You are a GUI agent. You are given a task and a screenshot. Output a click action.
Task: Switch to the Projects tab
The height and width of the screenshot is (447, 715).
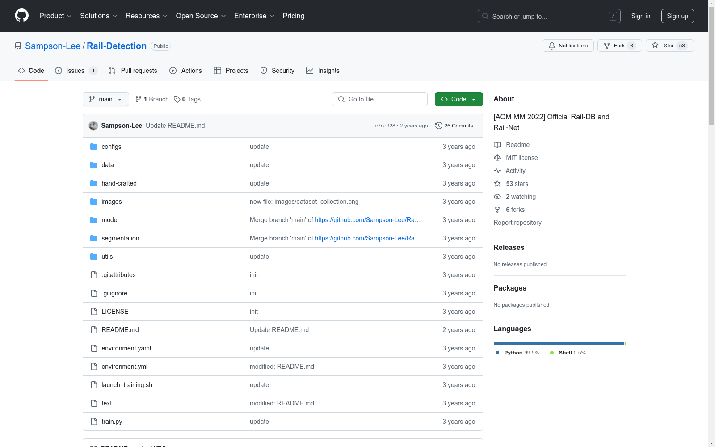coord(231,71)
